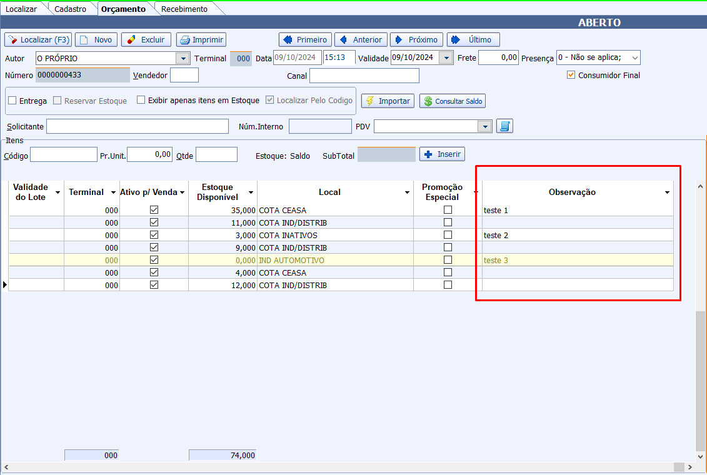Enable the Entrega checkbox
The width and height of the screenshot is (707, 475).
pyautogui.click(x=13, y=101)
